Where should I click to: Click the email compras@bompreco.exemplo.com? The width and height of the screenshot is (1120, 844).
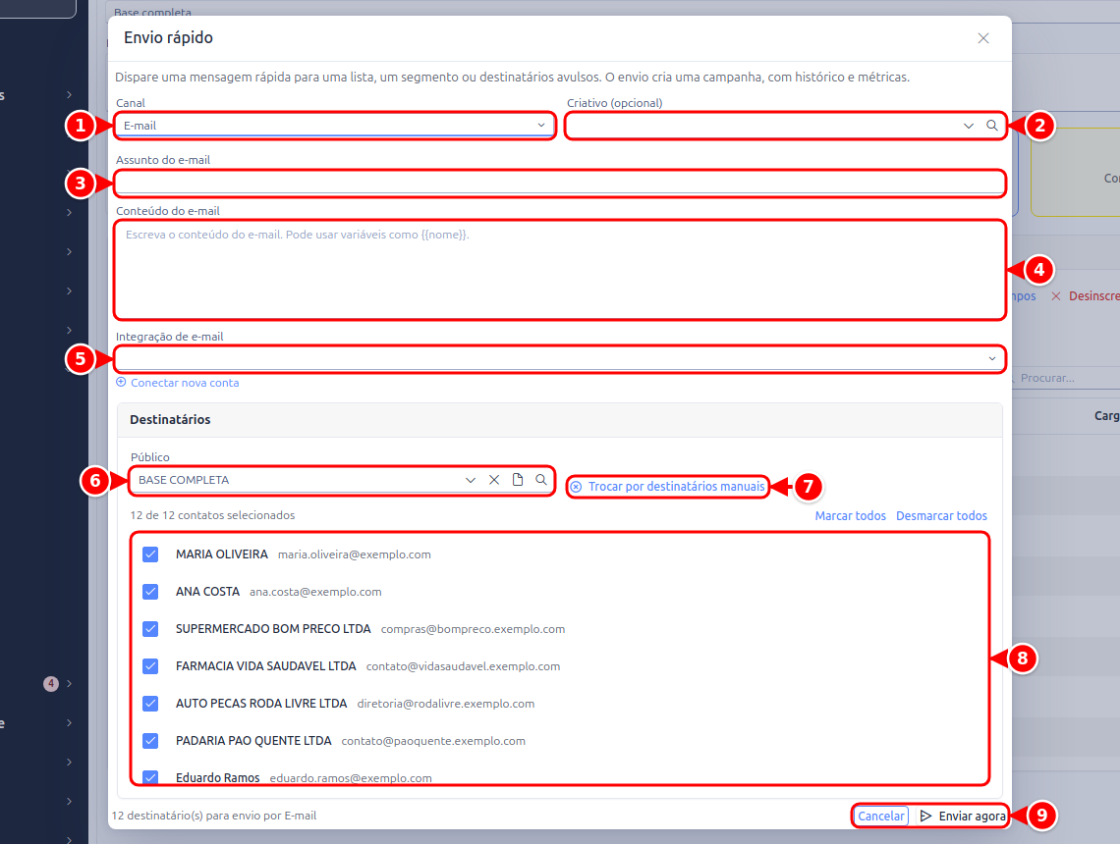[473, 629]
